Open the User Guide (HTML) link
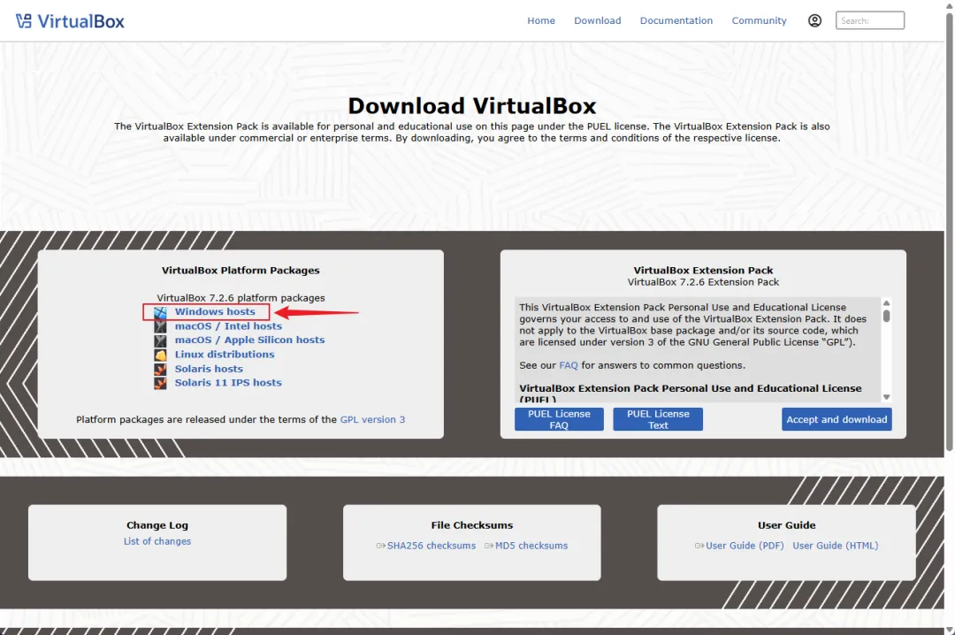Screen dimensions: 955x635 point(835,546)
